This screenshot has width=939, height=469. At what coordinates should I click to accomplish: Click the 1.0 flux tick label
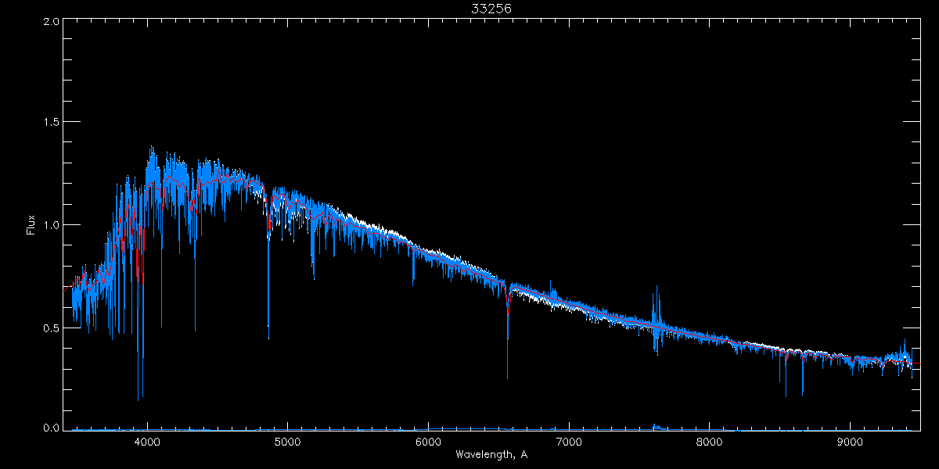52,225
